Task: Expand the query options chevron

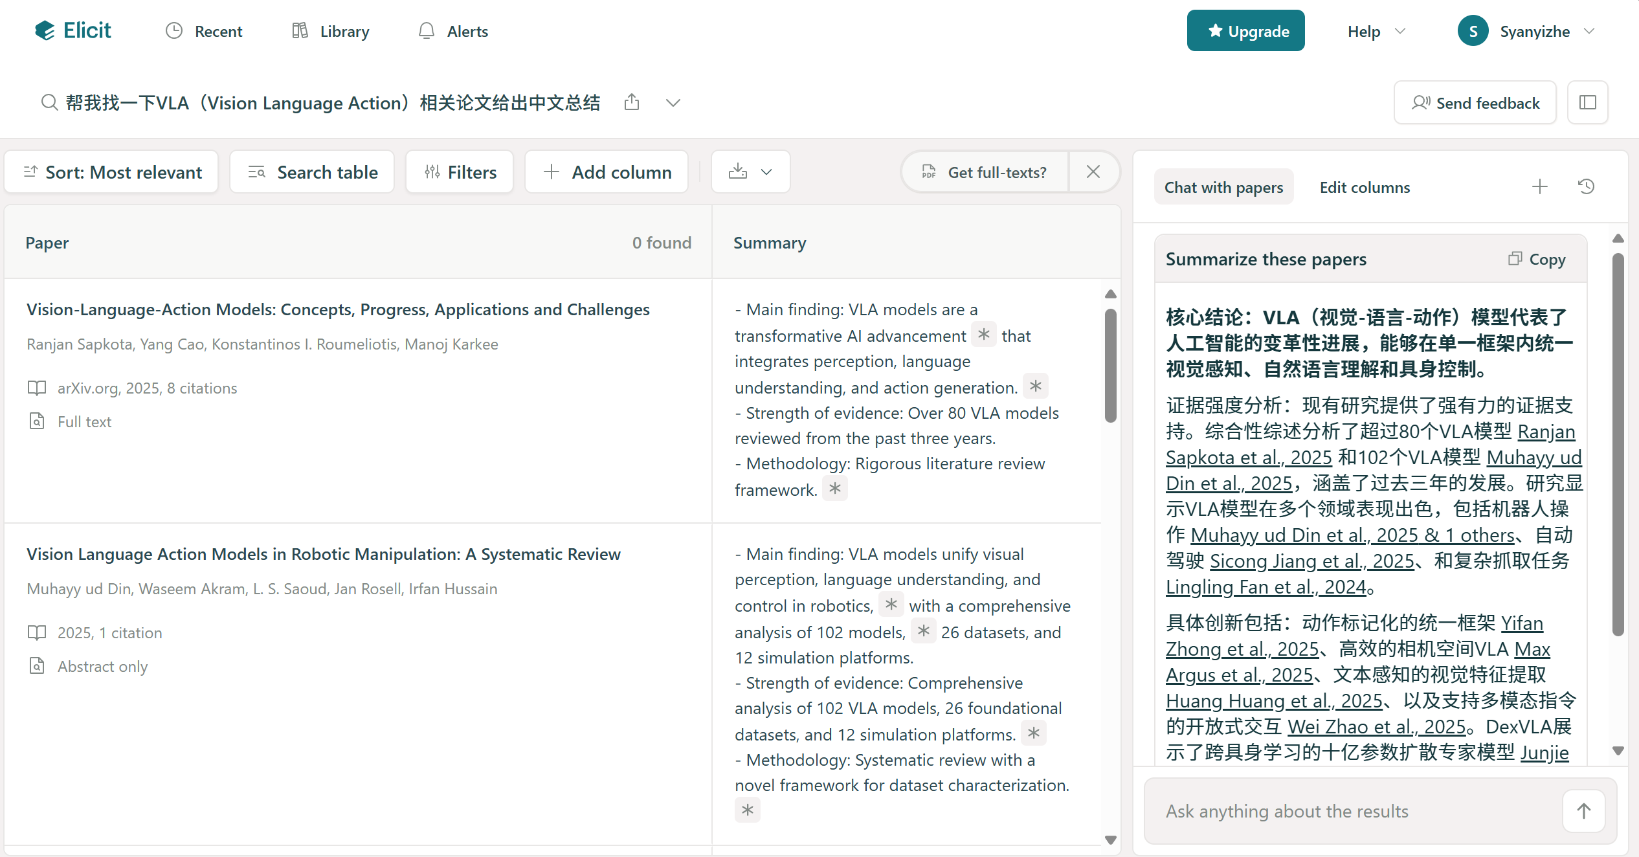Action: point(673,103)
